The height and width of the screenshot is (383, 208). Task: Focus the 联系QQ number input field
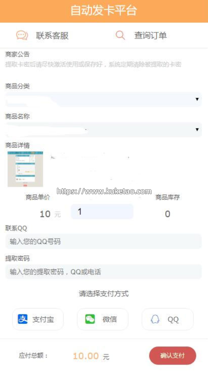pyautogui.click(x=104, y=241)
